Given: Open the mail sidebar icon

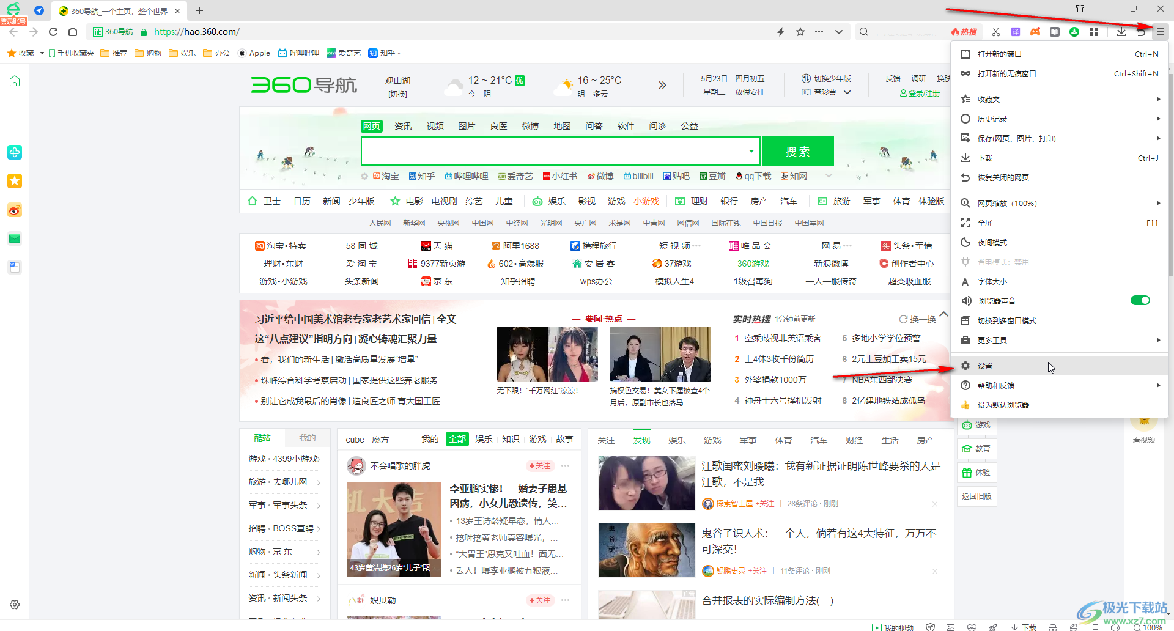Looking at the screenshot, I should click(x=15, y=238).
